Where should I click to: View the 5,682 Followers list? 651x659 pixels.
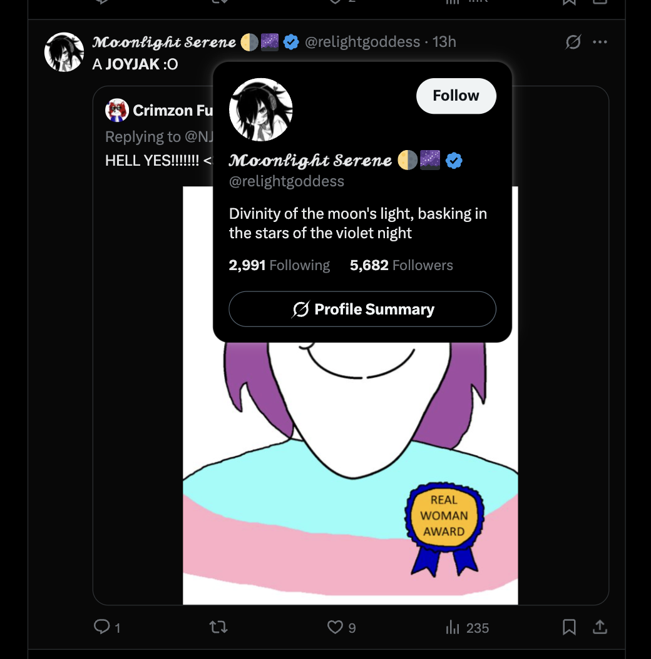click(x=401, y=265)
